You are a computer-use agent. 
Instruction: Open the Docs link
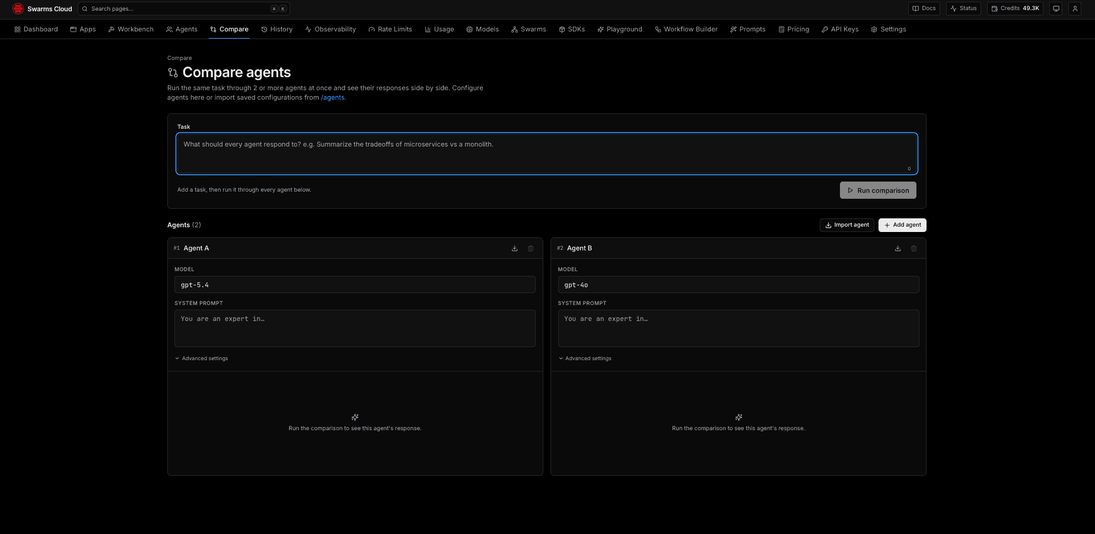pos(924,8)
